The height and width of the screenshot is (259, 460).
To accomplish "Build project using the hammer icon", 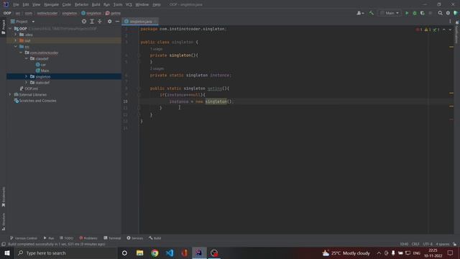I will [372, 13].
